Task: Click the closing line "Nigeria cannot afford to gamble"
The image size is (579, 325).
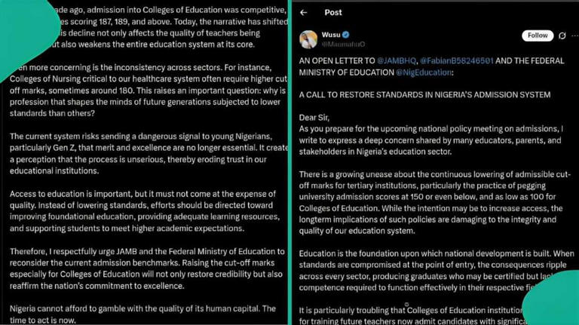Action: [x=142, y=314]
